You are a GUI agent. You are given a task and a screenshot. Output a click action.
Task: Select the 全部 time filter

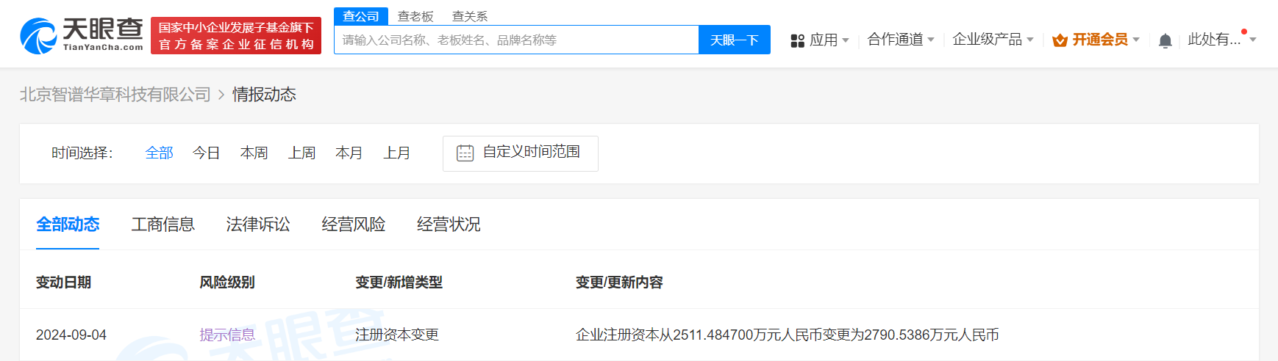pyautogui.click(x=160, y=153)
